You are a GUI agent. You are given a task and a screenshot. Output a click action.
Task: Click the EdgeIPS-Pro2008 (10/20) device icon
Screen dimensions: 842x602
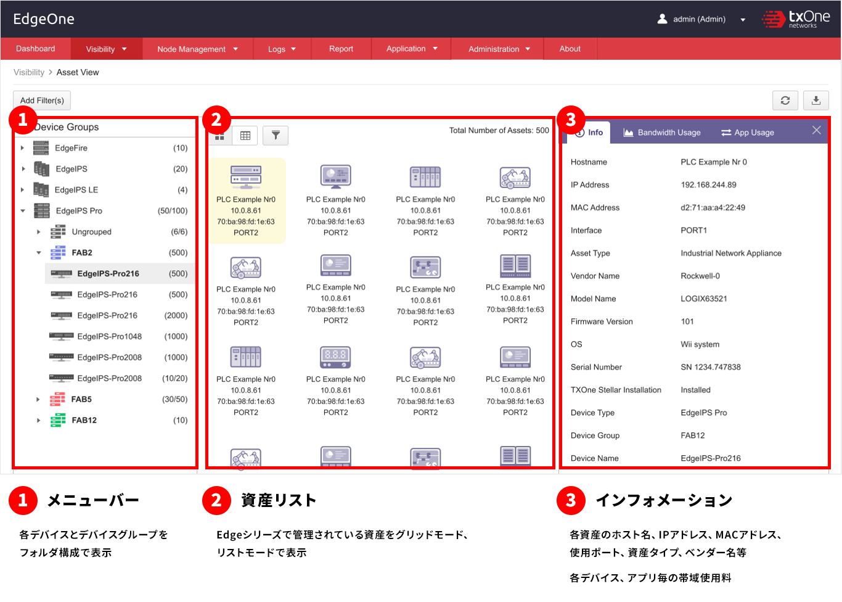[61, 378]
